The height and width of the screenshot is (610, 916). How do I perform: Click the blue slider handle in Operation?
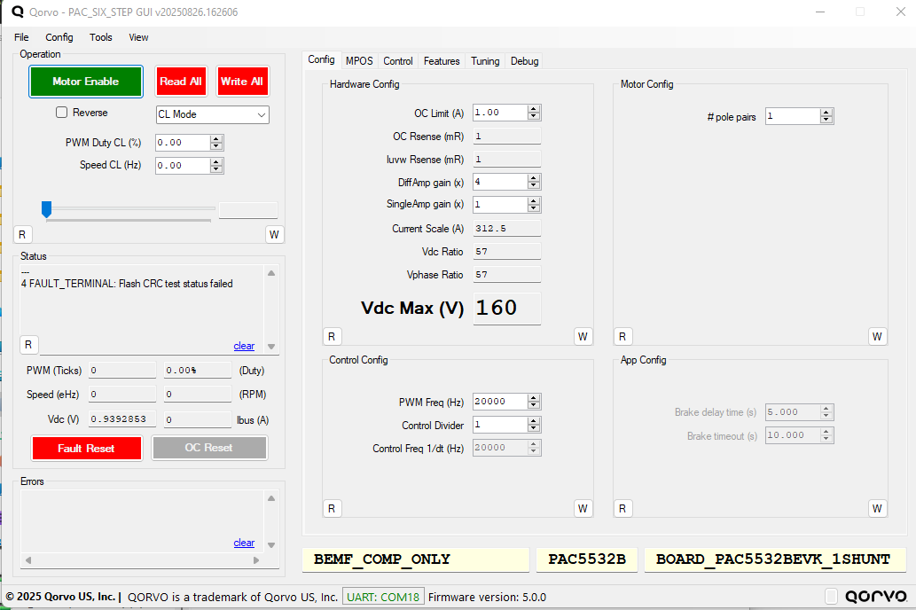click(47, 208)
